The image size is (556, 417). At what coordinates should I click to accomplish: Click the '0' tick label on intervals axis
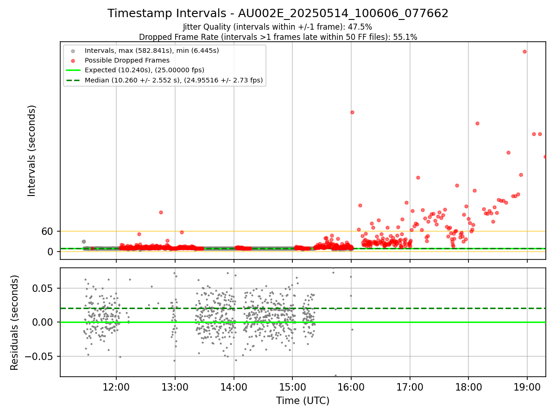click(51, 252)
